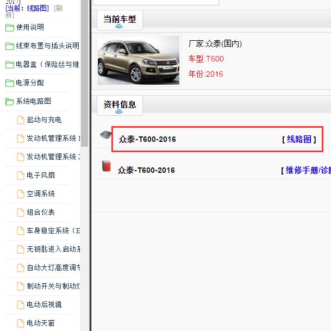Select the 当前车型 tab header

(x=120, y=20)
